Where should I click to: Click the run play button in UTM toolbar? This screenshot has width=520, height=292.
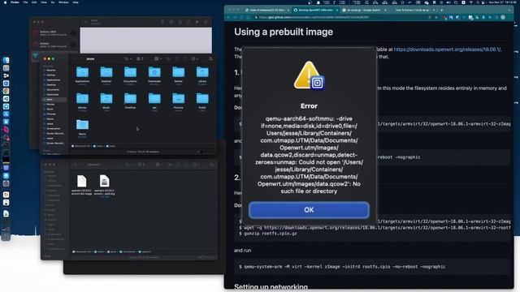click(x=197, y=22)
